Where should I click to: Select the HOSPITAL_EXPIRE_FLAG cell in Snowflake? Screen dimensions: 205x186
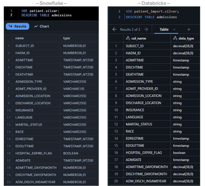[34, 153]
